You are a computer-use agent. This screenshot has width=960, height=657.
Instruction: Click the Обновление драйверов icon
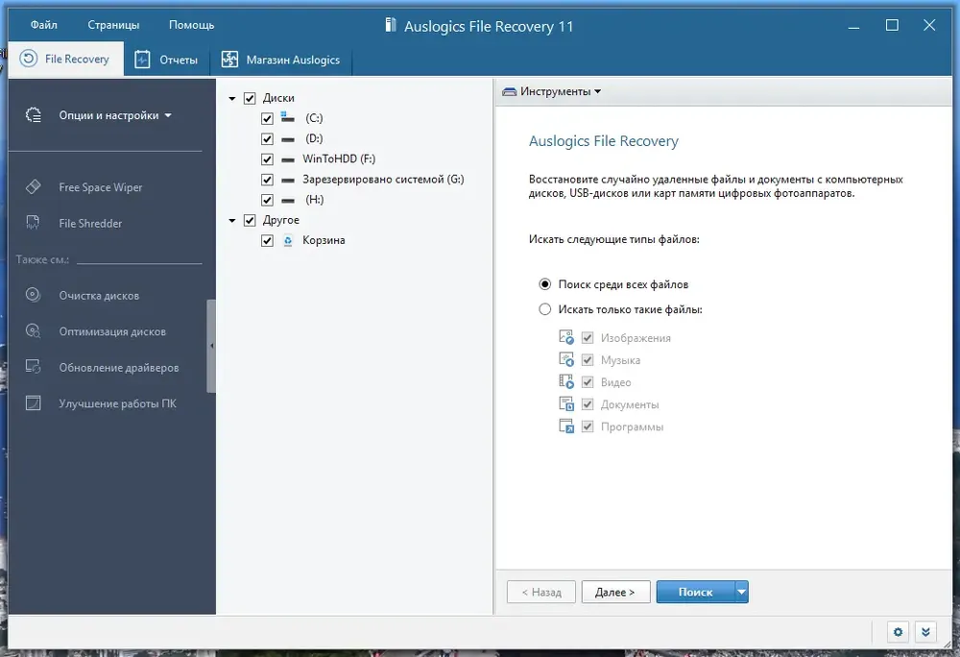point(33,367)
